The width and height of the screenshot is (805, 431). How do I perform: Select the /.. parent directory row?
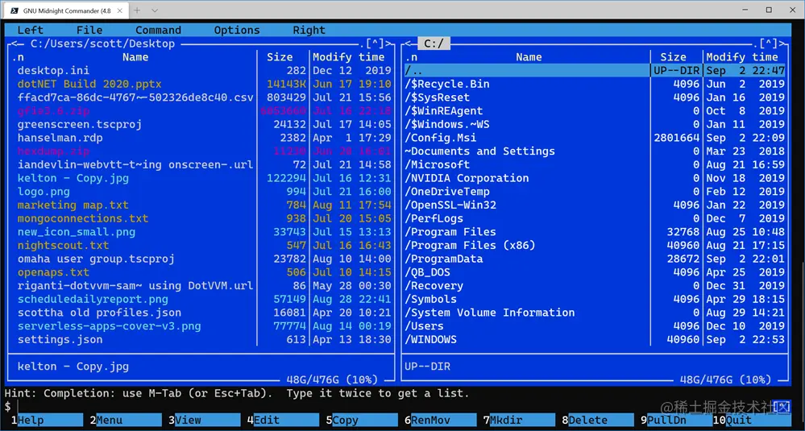tap(595, 70)
